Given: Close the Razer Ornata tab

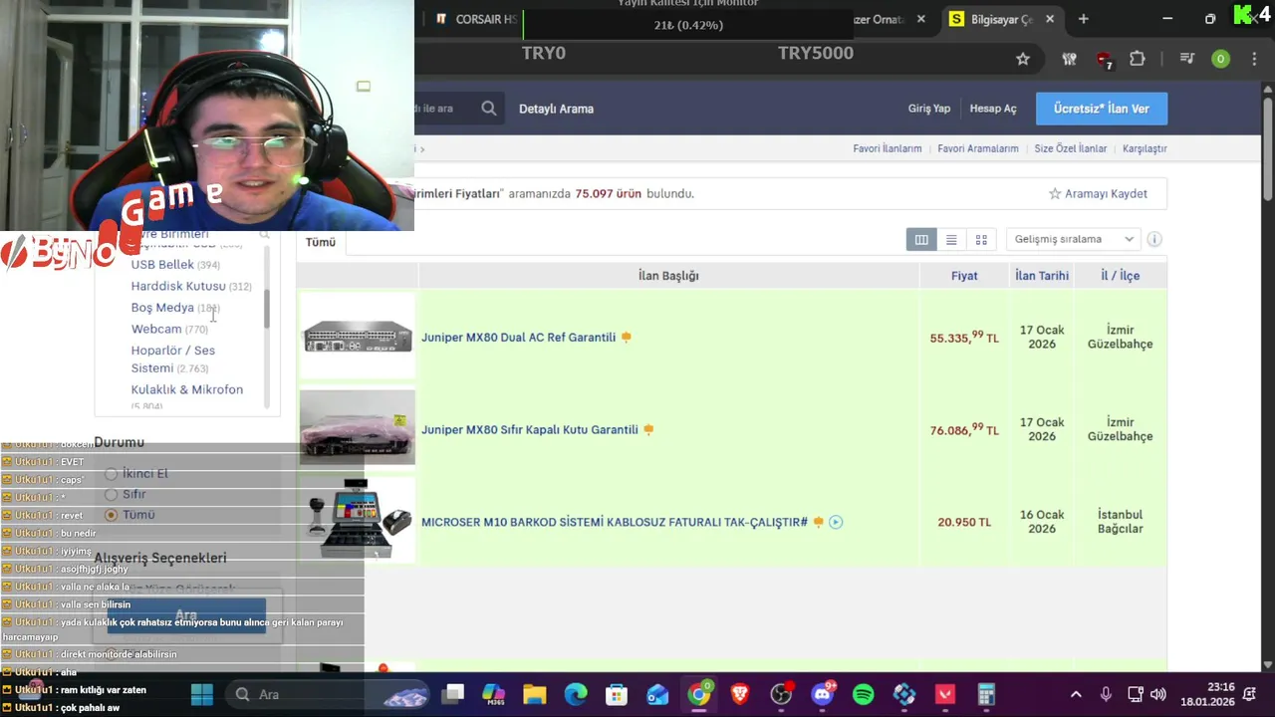Looking at the screenshot, I should pos(920,19).
